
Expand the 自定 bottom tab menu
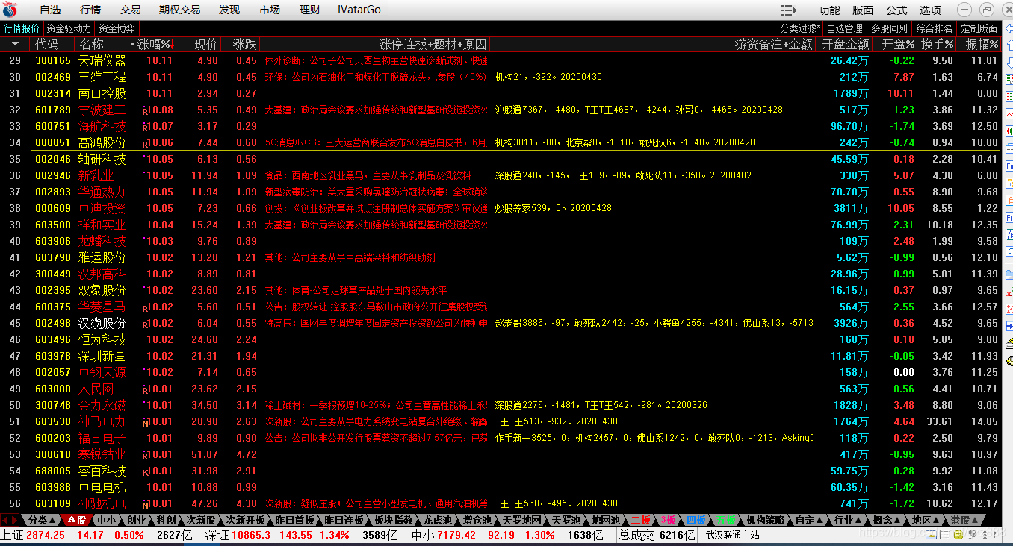[x=809, y=520]
